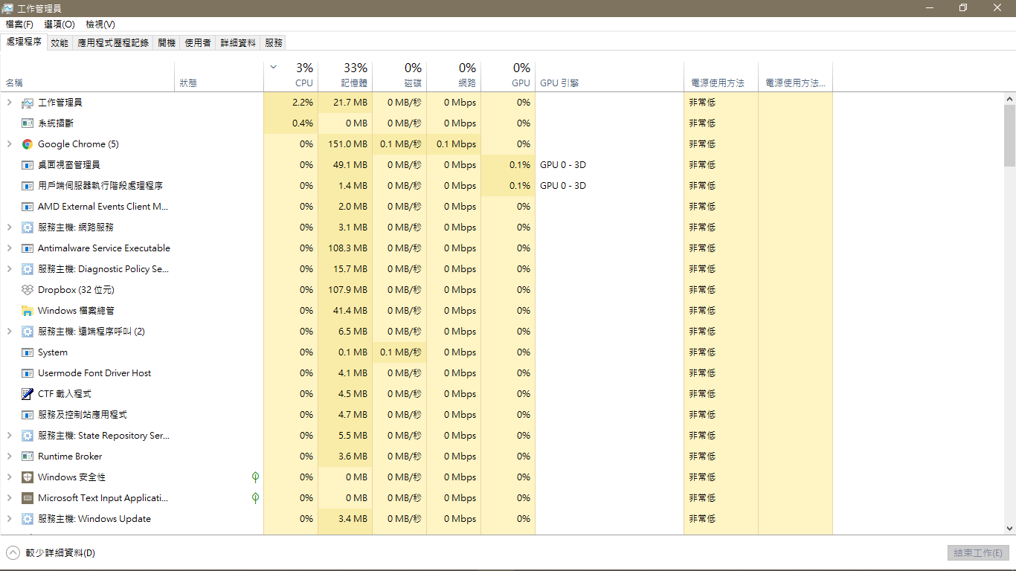Sort by the 名稱 column header

click(x=88, y=75)
